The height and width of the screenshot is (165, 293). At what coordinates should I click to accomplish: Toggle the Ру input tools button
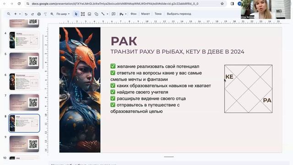[121, 14]
